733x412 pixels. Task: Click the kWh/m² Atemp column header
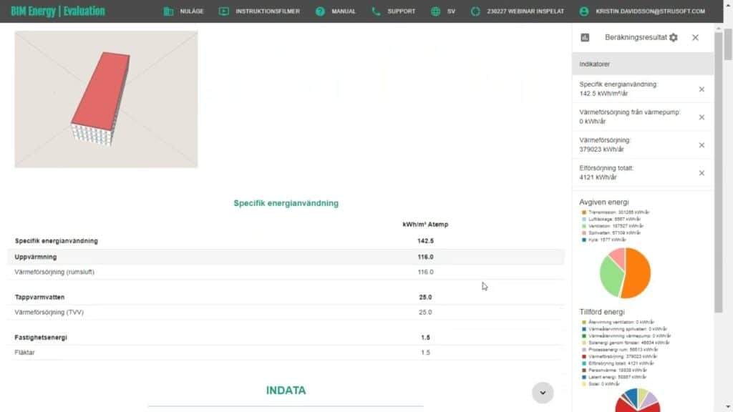(x=425, y=225)
